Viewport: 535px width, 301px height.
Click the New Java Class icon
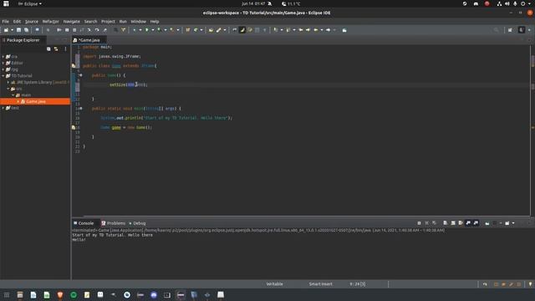pyautogui.click(x=196, y=30)
